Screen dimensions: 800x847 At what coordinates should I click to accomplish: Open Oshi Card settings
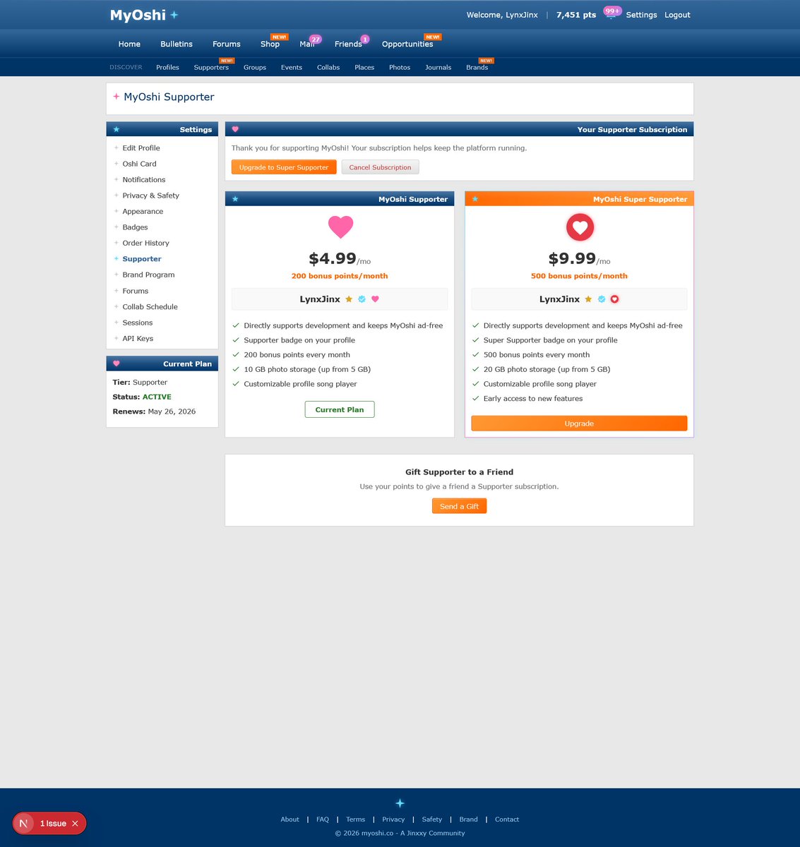click(x=139, y=164)
